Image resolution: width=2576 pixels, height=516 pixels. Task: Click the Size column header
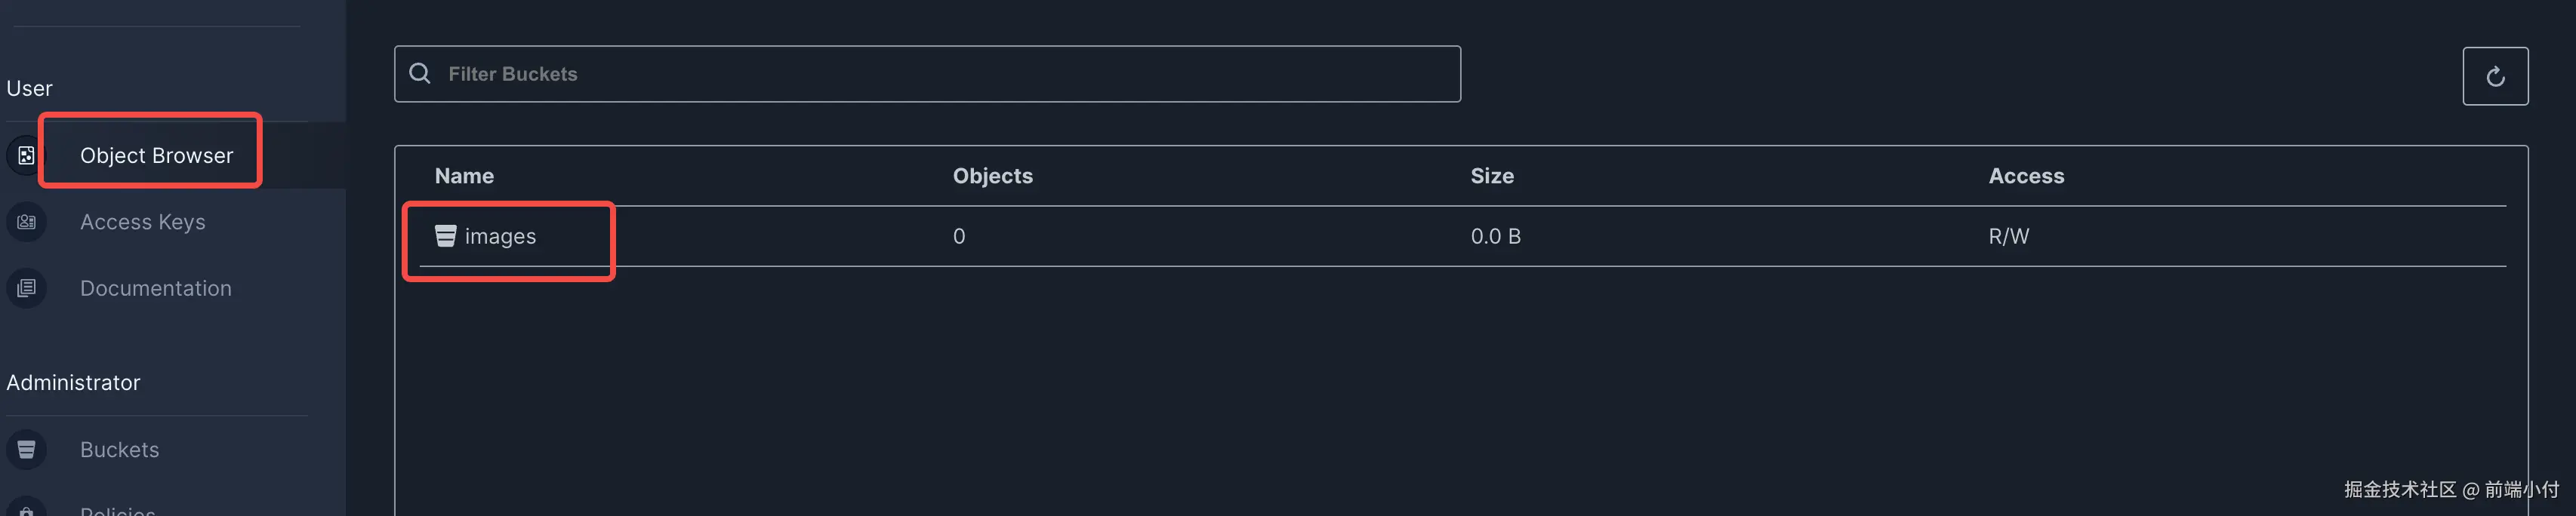click(1491, 176)
